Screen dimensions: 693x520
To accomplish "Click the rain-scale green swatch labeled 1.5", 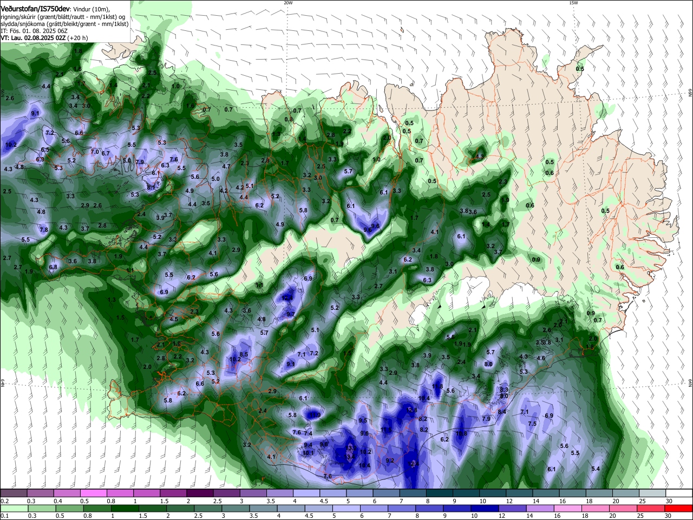I will coord(153,508).
